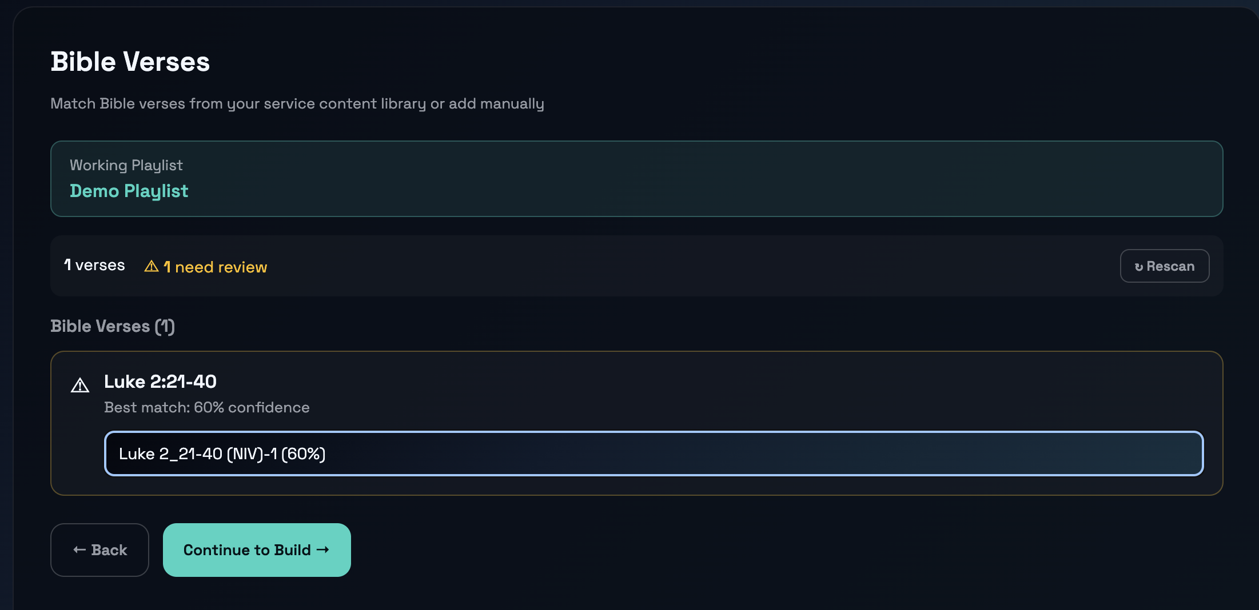Screen dimensions: 1259x610
Task: Click the Working Playlist label
Action: (x=126, y=165)
